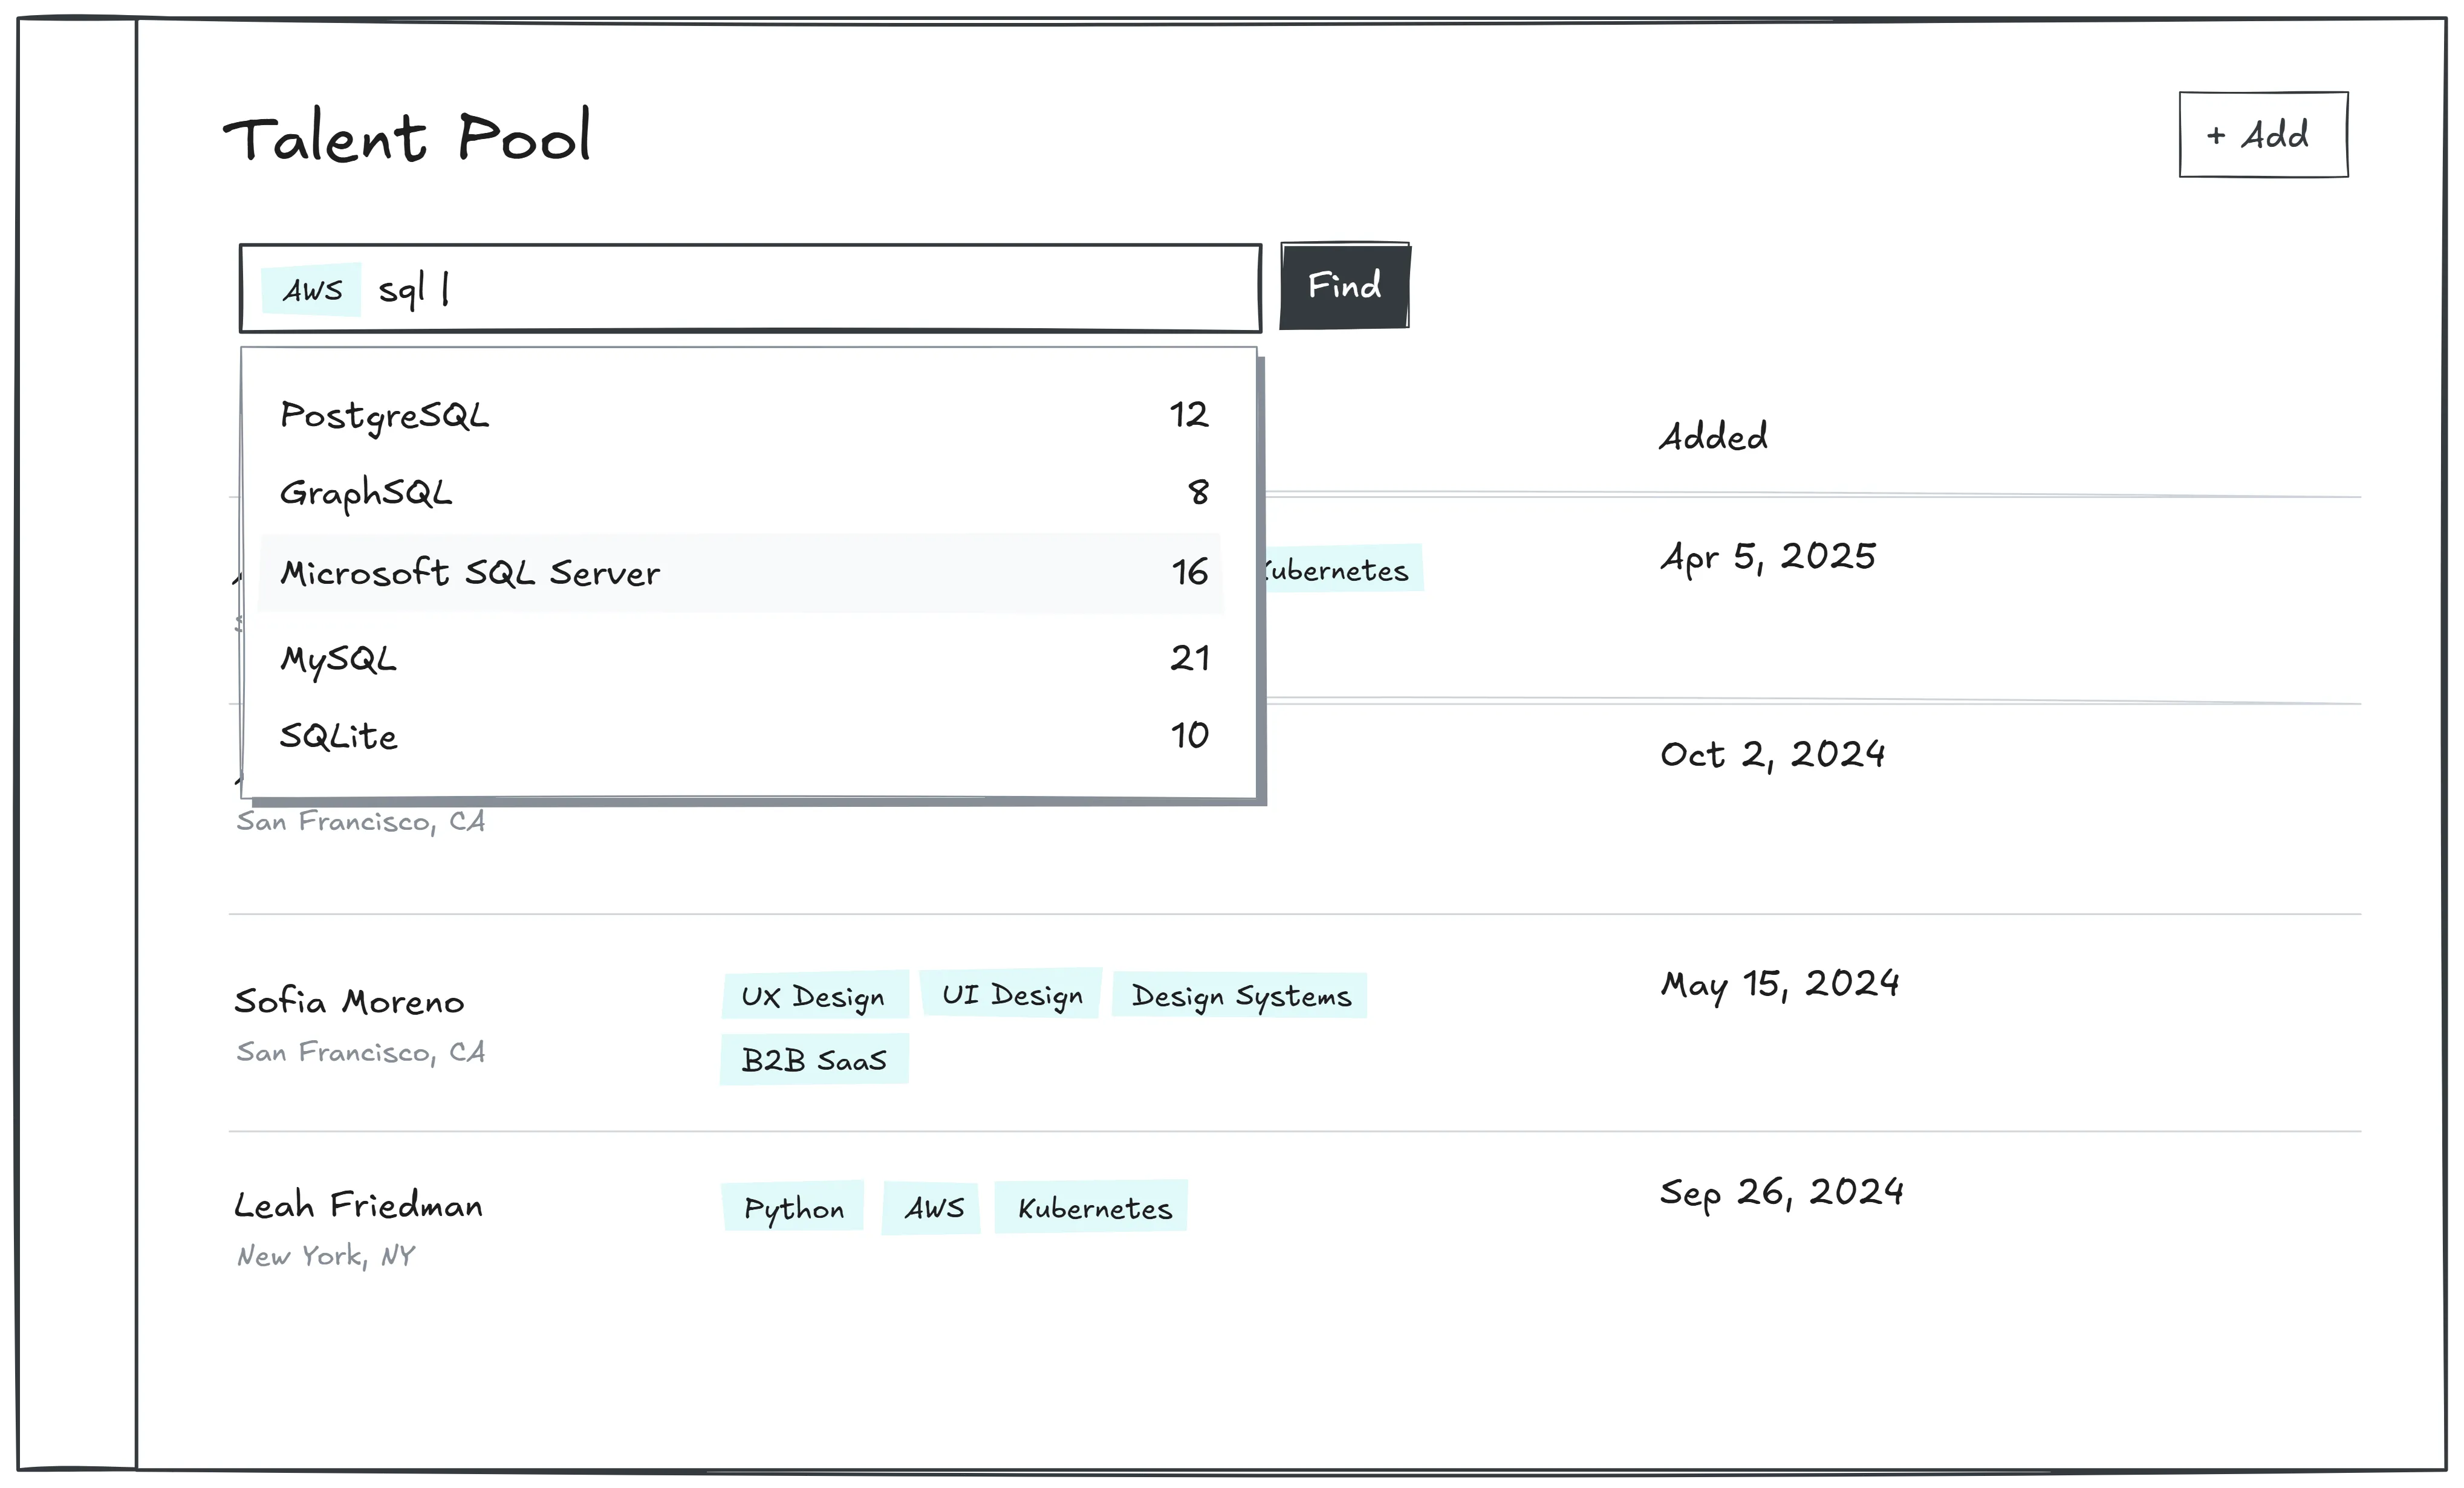Image resolution: width=2464 pixels, height=1488 pixels.
Task: Pick Microsoft SQL Server suggestion
Action: coord(740,572)
